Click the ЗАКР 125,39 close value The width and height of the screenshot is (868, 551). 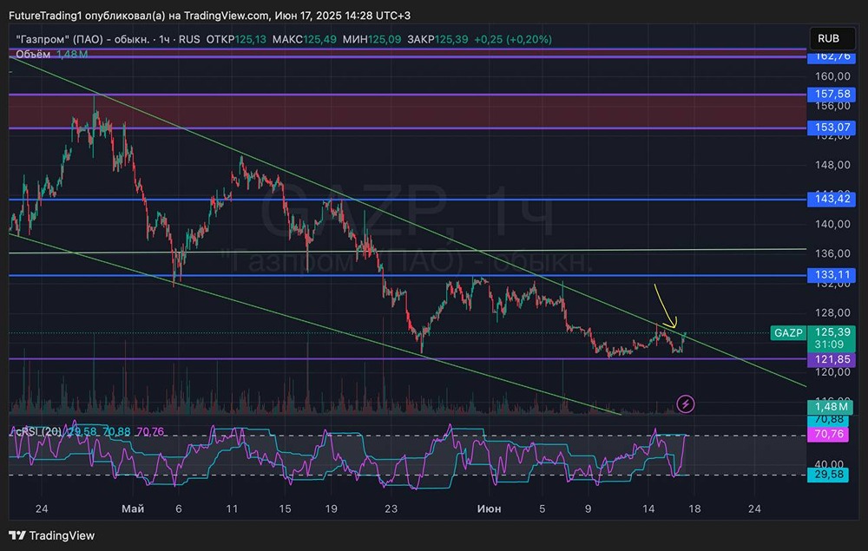click(x=437, y=39)
